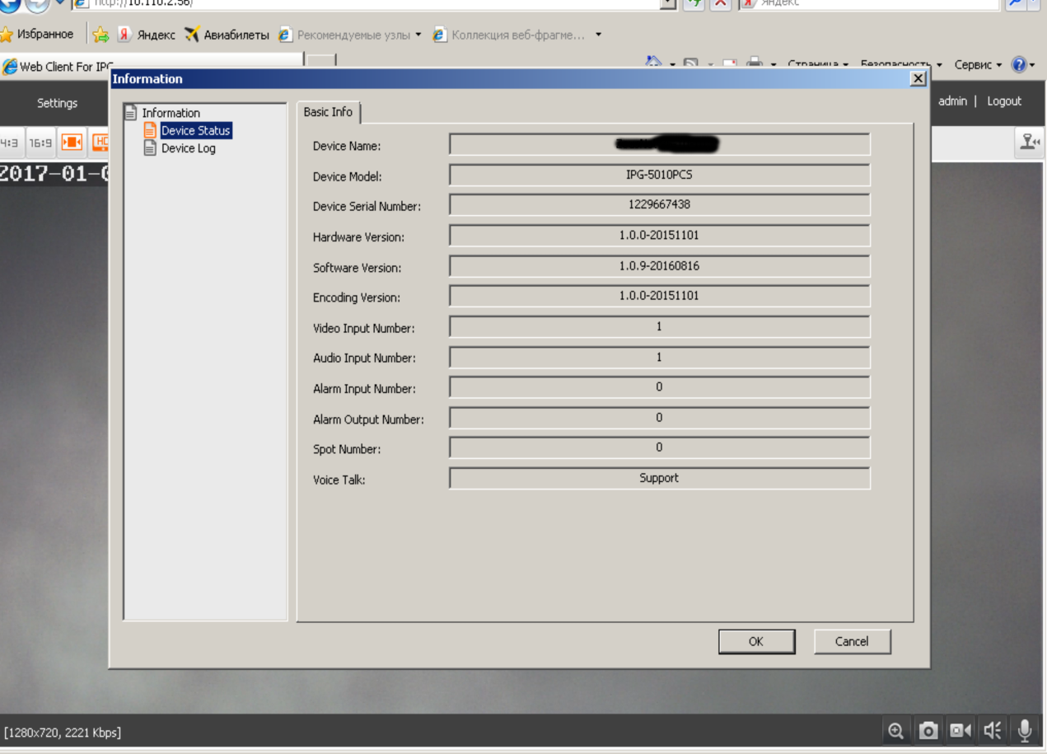1047x754 pixels.
Task: Open the Яндекс bookmark
Action: (147, 35)
